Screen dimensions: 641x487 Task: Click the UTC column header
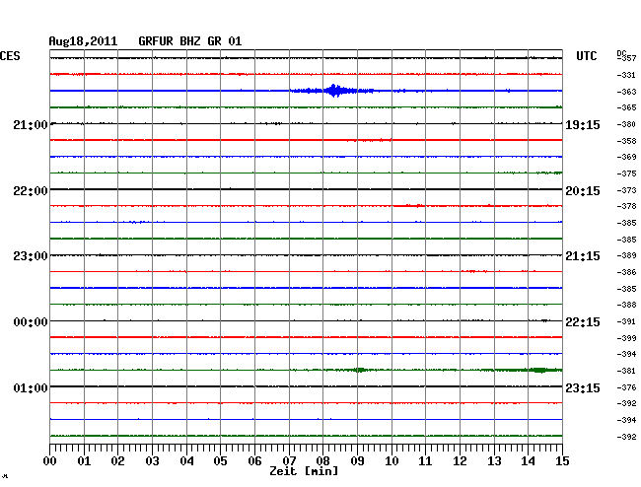(x=586, y=56)
